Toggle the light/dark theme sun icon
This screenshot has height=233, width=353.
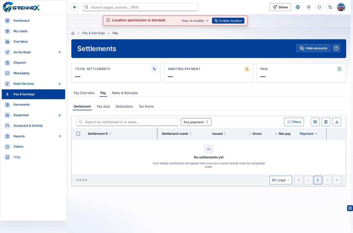coord(309,7)
